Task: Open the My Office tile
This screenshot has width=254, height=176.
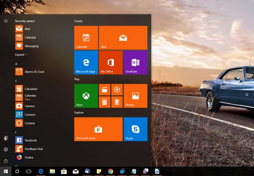Action: (111, 62)
